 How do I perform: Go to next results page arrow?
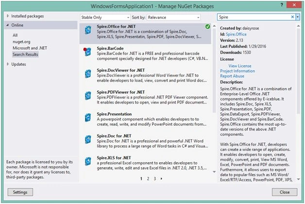(x=161, y=179)
